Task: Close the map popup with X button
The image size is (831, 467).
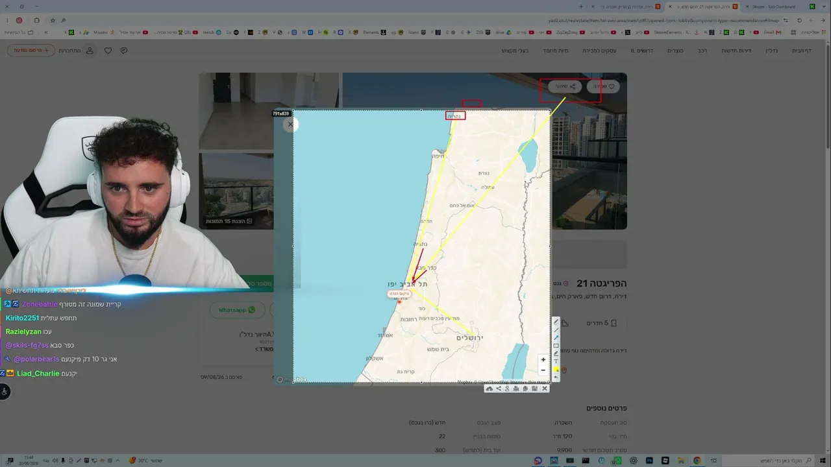Action: pyautogui.click(x=290, y=124)
